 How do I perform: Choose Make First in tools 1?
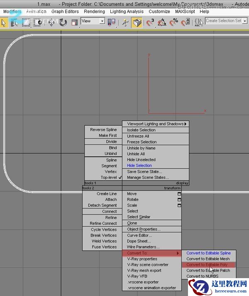tap(103, 135)
